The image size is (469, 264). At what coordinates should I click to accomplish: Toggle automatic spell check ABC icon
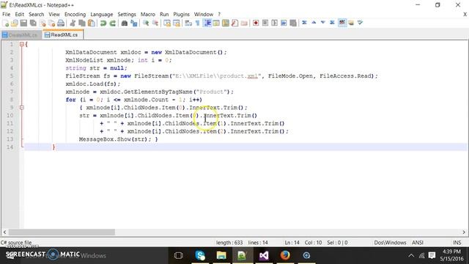[342, 23]
